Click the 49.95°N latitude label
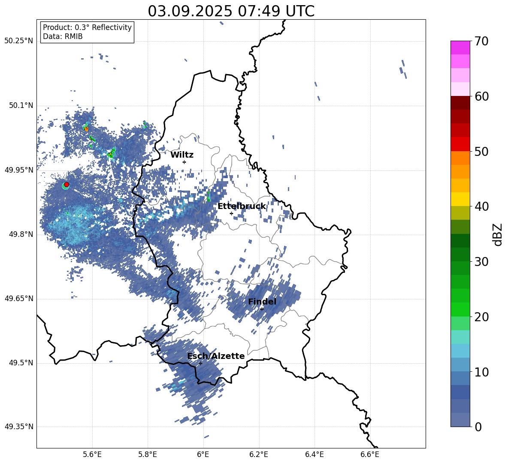 pos(19,170)
